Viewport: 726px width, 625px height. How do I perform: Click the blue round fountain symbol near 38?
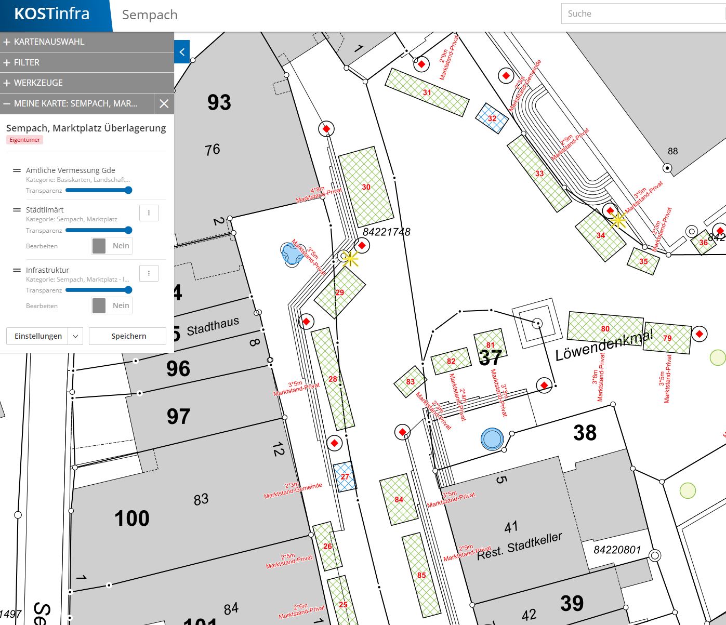click(x=492, y=439)
